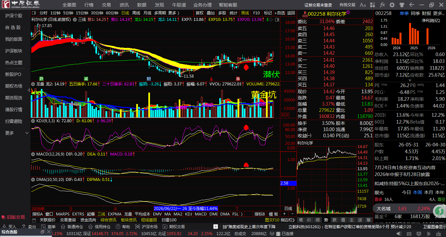Open the 资金流向 link
The image size is (446, 237).
pyautogui.click(x=88, y=220)
